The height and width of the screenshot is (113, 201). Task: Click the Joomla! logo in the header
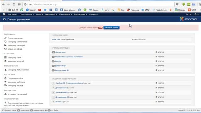coord(189,19)
